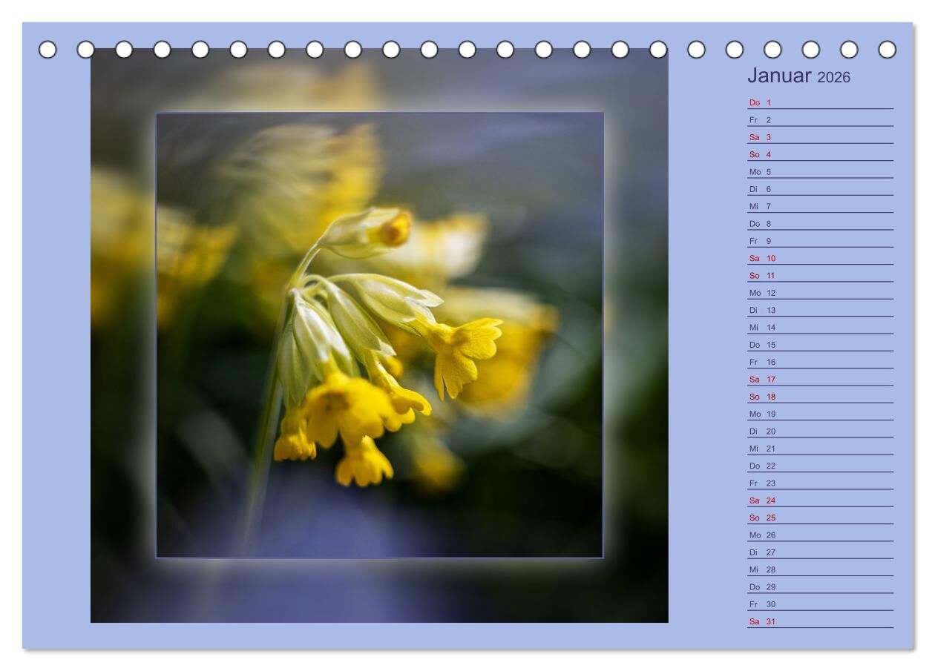Click the Di 20 note line

point(819,432)
